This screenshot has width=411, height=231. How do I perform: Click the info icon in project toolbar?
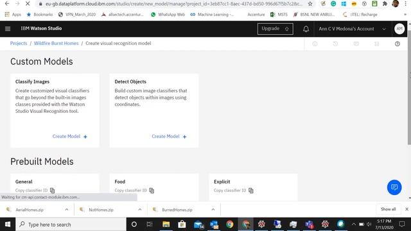tap(315, 44)
